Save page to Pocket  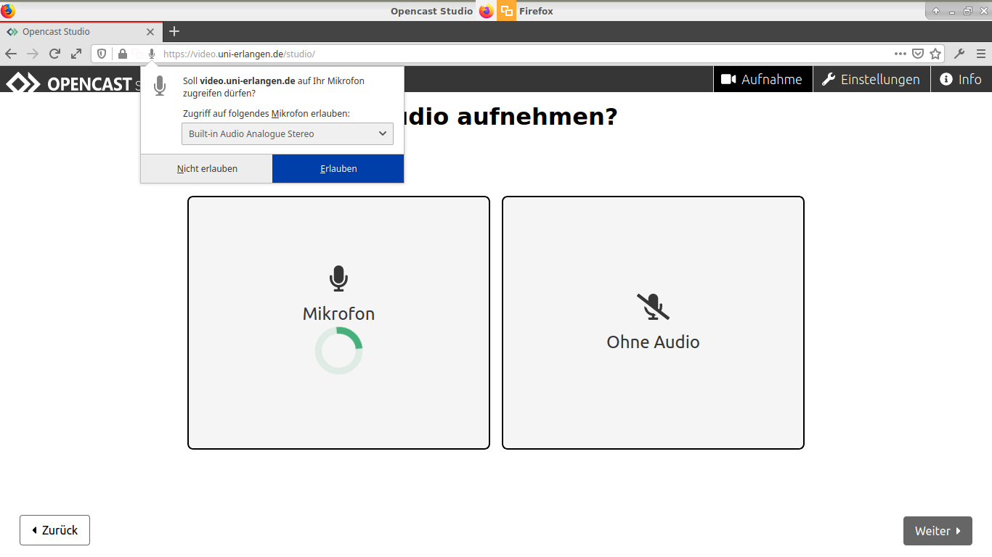pos(918,54)
